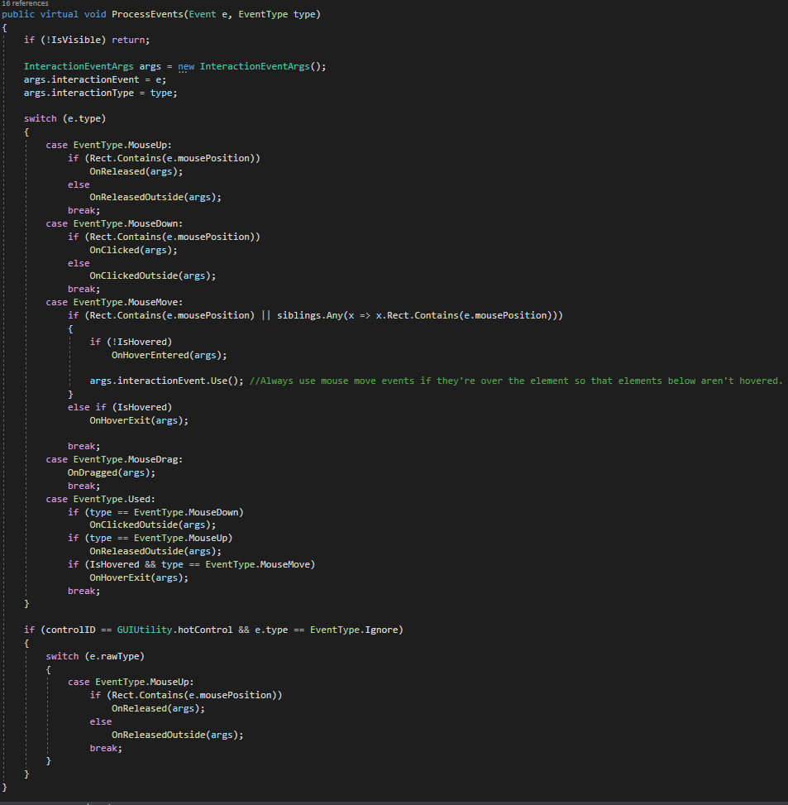Click 'if (type == EventType.MouseDown)' line

point(155,512)
